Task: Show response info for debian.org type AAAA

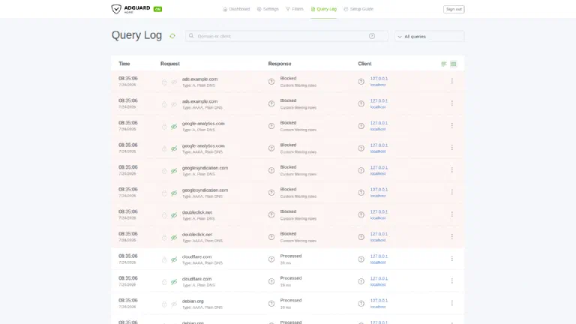Action: 271,304
